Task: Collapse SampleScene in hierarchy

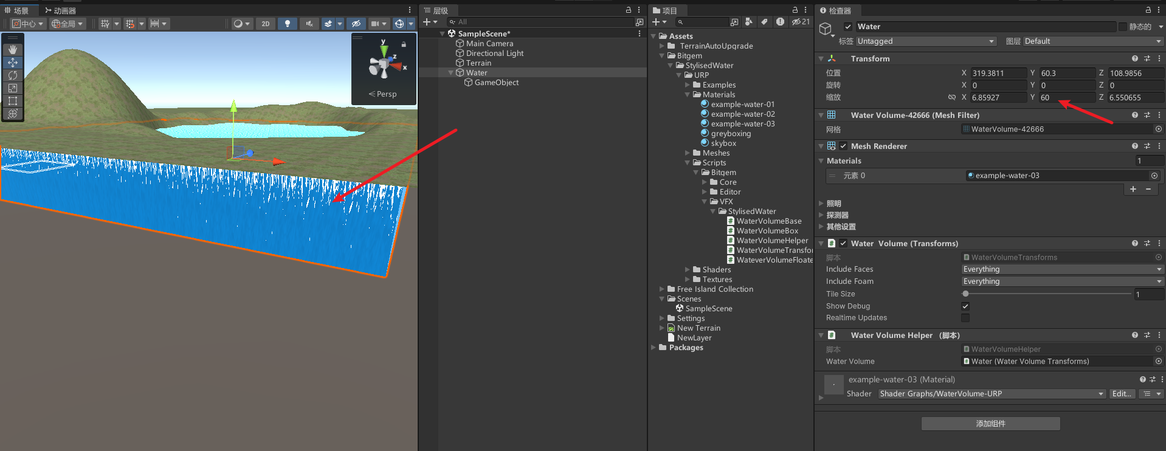Action: (x=442, y=34)
